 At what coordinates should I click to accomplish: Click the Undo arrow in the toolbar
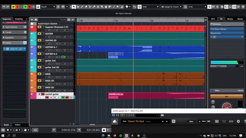4,7
